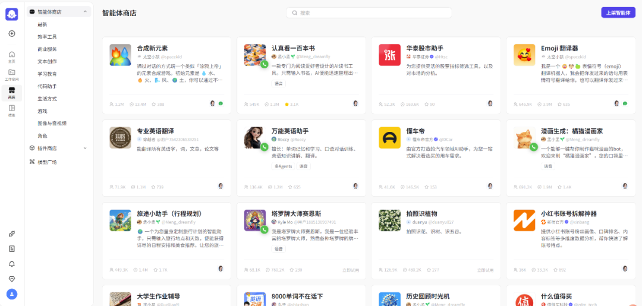
Task: Click the 语音 tag on 认真看一百本书
Action: (278, 83)
